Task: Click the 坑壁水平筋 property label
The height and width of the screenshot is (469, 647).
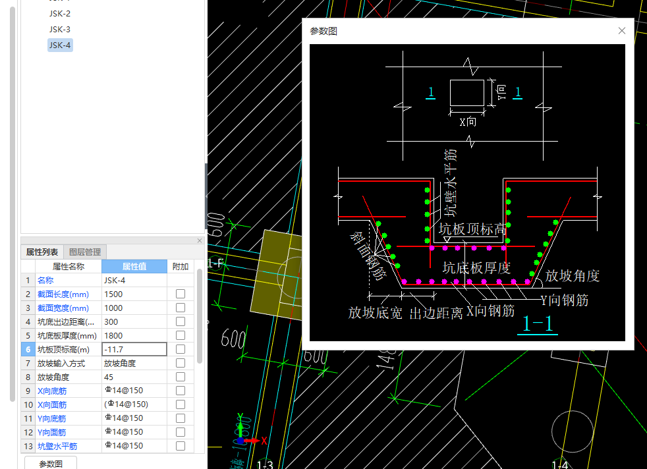Action: (57, 446)
